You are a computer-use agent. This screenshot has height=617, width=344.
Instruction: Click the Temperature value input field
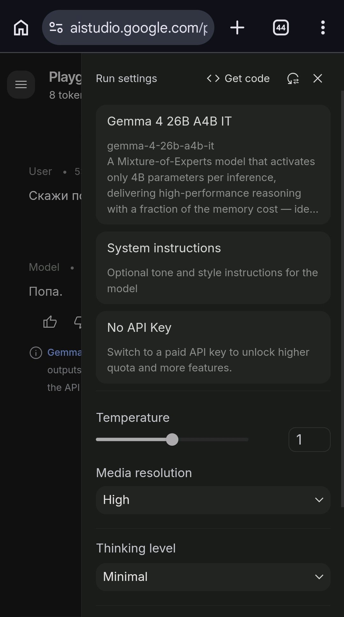pyautogui.click(x=309, y=439)
